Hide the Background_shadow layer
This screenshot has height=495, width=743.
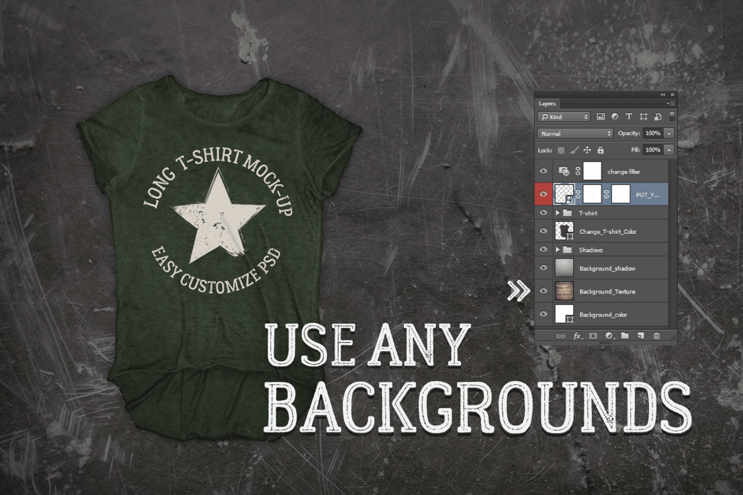click(544, 268)
